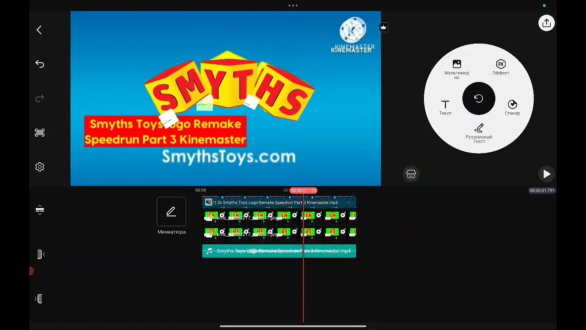The height and width of the screenshot is (330, 586).
Task: Edit the Миниатюра thumbnail
Action: [171, 212]
